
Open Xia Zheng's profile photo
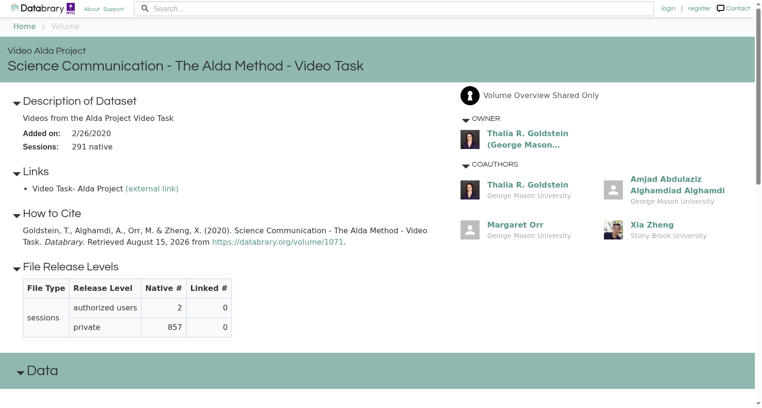[x=613, y=230]
